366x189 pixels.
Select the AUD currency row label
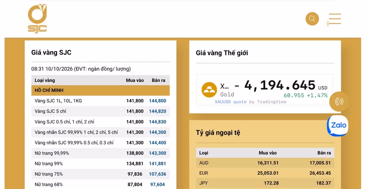click(204, 163)
